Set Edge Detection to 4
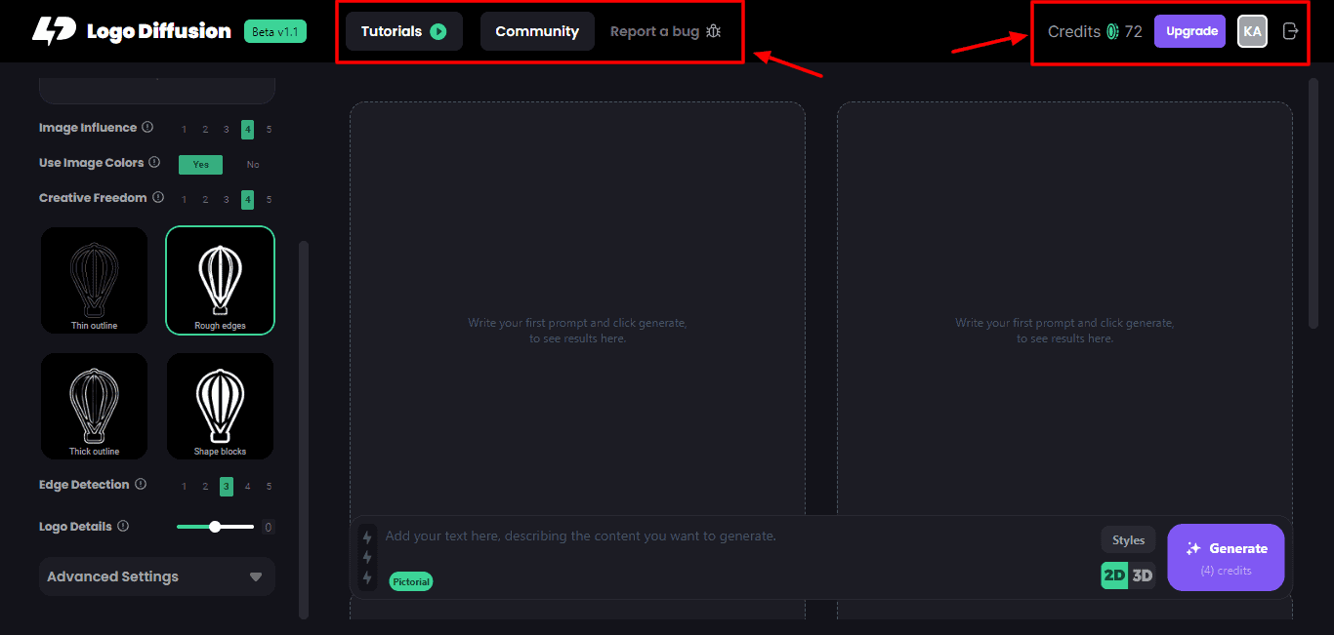 pos(247,487)
